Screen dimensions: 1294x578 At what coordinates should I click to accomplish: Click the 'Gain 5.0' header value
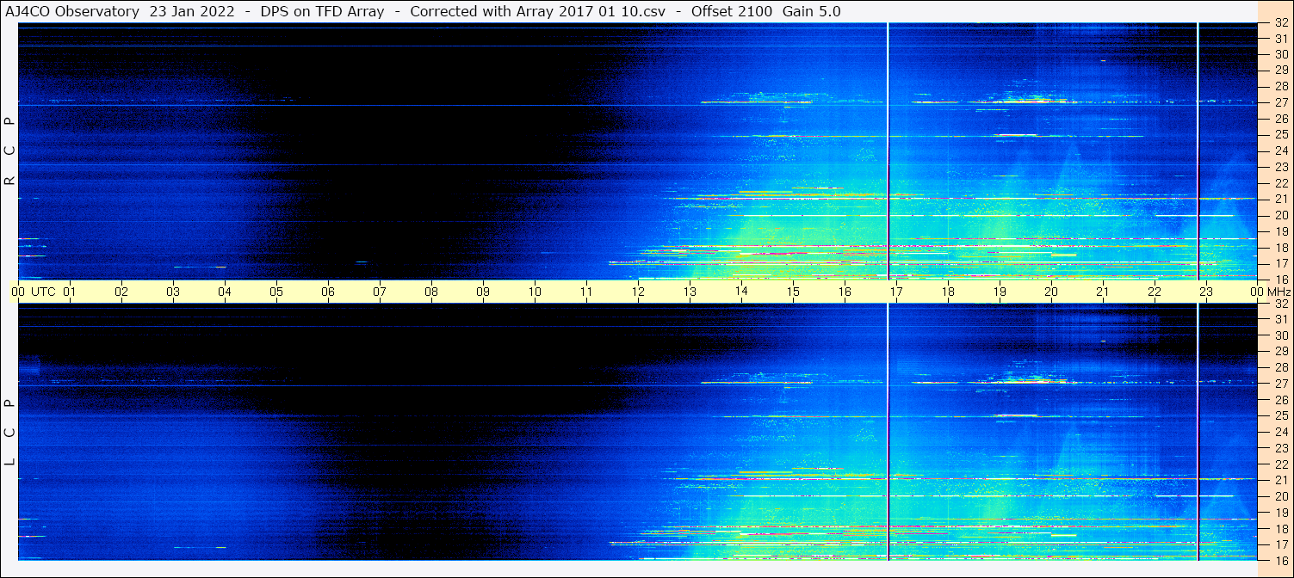point(812,11)
